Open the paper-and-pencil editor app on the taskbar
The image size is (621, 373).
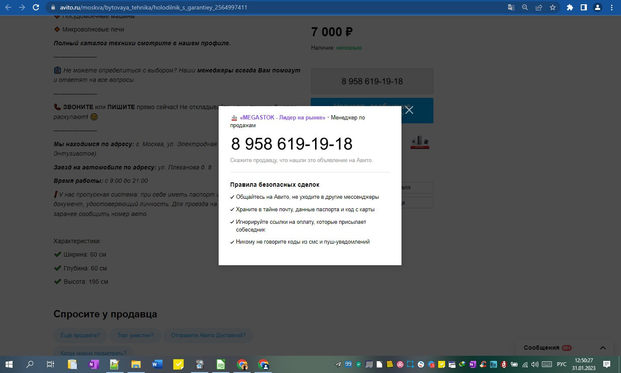(x=115, y=364)
